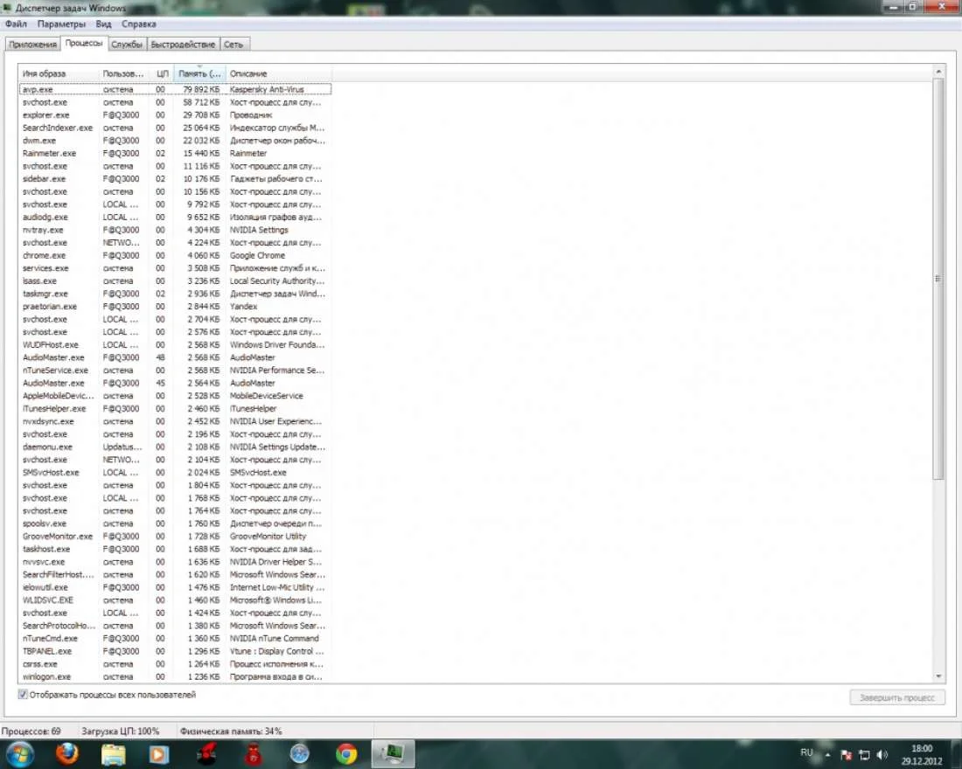The image size is (962, 769).
Task: Show hidden tray icons arrow
Action: point(827,755)
